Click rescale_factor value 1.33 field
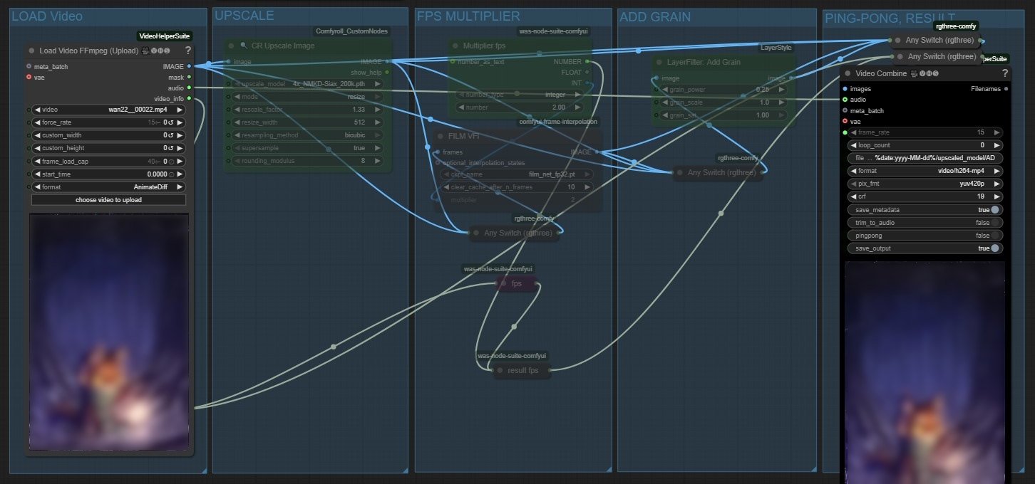Image resolution: width=1035 pixels, height=484 pixels. [308, 109]
